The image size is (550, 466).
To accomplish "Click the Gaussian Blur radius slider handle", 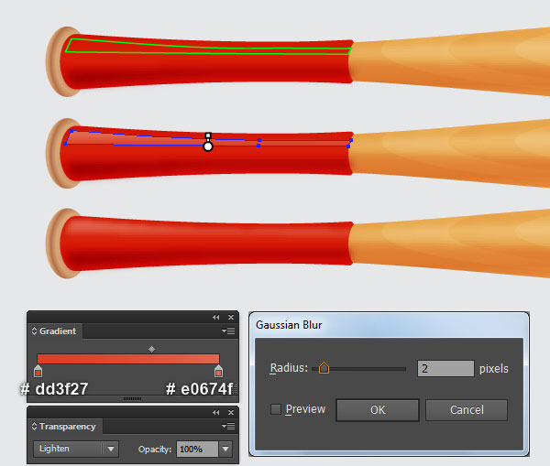I will (x=324, y=368).
